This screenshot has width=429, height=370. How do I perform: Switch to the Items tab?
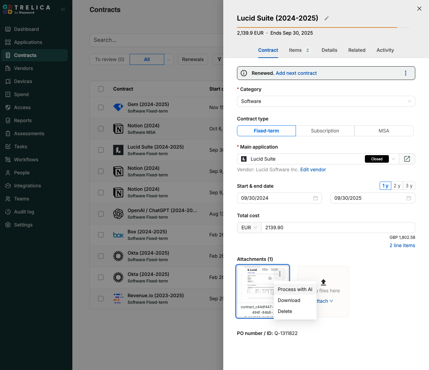(x=295, y=50)
